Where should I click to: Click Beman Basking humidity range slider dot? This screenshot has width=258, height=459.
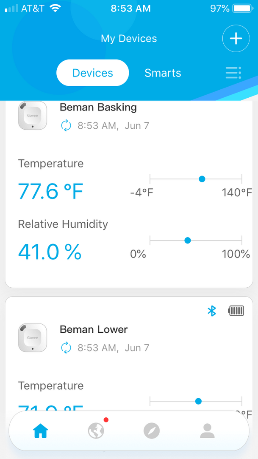[x=188, y=241]
